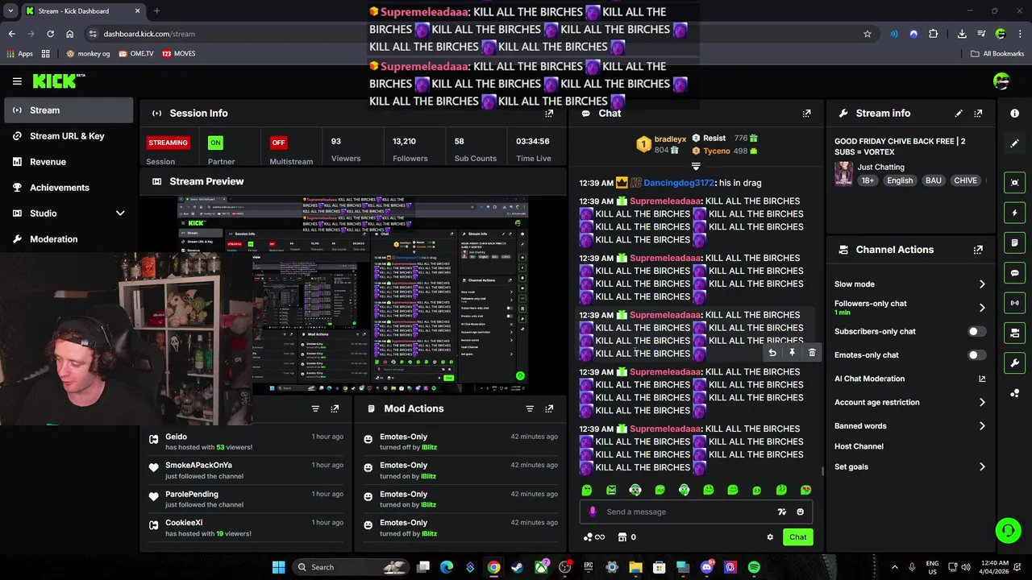Click the Kick points bubbles icon below sidebar
The height and width of the screenshot is (580, 1032).
click(1014, 393)
